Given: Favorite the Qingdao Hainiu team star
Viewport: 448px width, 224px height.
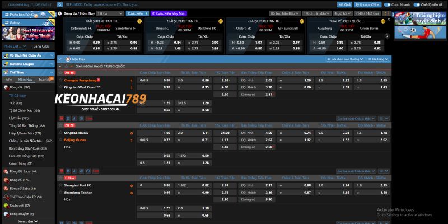Looking at the screenshot, I should coord(60,133).
